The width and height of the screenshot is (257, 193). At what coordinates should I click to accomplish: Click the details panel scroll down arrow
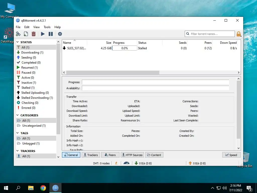pyautogui.click(x=239, y=148)
